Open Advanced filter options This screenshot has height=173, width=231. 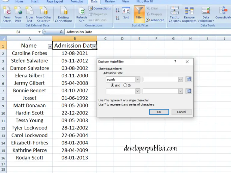click(x=155, y=20)
